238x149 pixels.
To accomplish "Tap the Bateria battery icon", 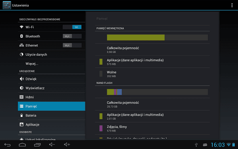I will click(x=21, y=115).
